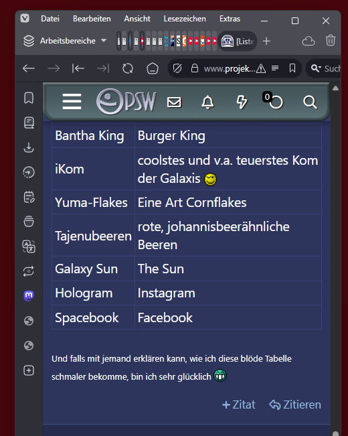Viewport: 348px width, 436px height.
Task: Open the lightning bolt activity icon
Action: pyautogui.click(x=242, y=102)
